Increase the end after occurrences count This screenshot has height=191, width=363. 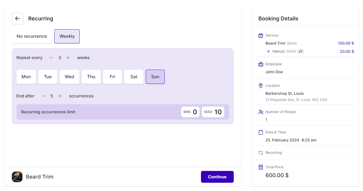pyautogui.click(x=60, y=96)
